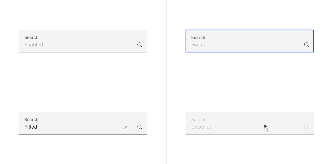Clear the Filled search field with the X
The width and height of the screenshot is (333, 164).
click(125, 127)
